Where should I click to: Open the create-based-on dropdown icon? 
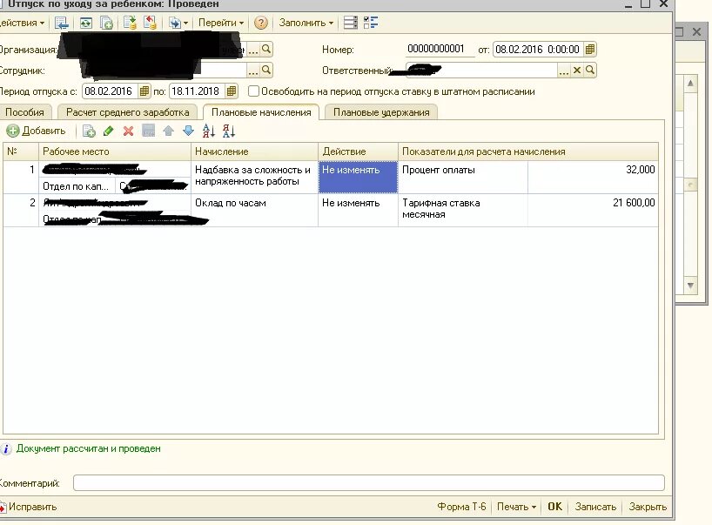click(x=178, y=23)
